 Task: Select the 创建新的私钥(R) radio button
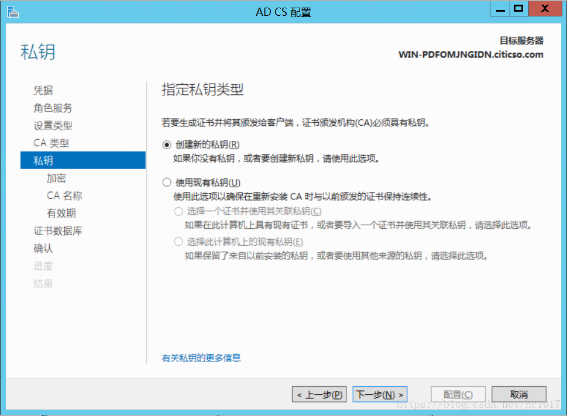[x=166, y=145]
